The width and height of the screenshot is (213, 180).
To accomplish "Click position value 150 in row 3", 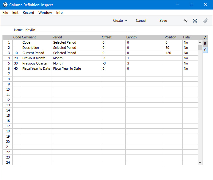I will pyautogui.click(x=173, y=53).
